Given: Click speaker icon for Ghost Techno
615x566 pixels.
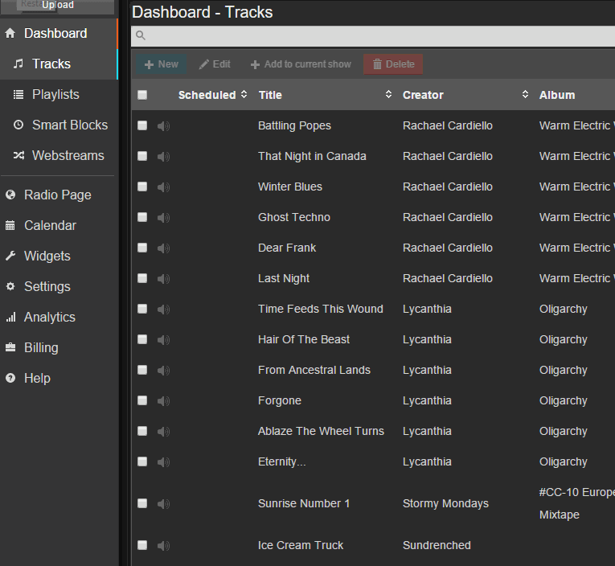Looking at the screenshot, I should tap(163, 218).
